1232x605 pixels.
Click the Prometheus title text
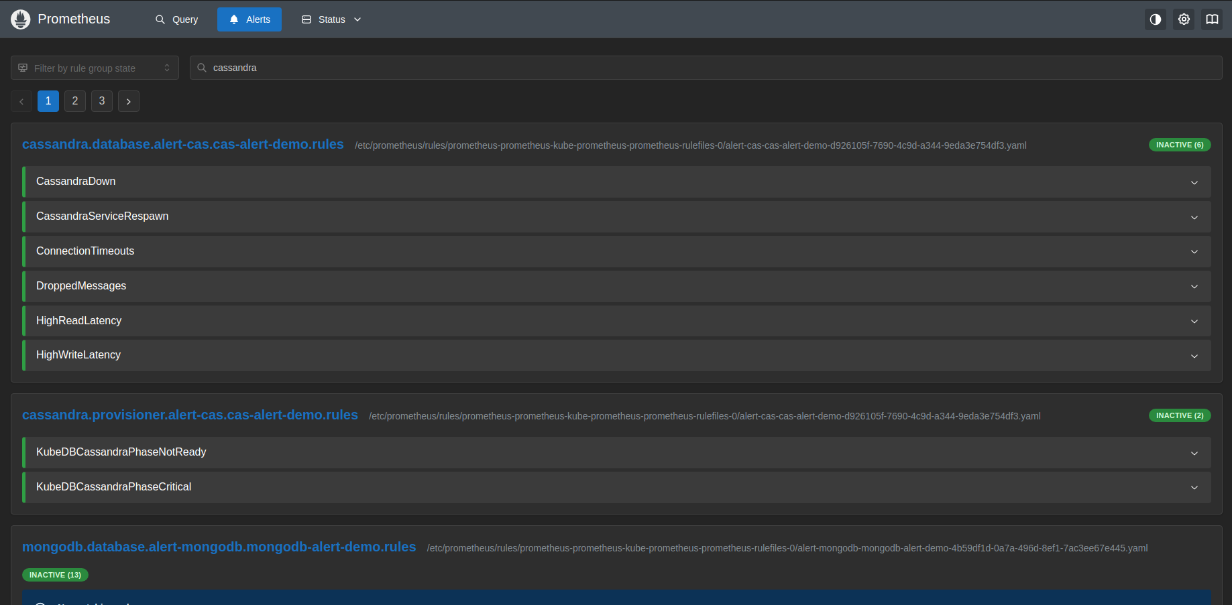pyautogui.click(x=74, y=19)
